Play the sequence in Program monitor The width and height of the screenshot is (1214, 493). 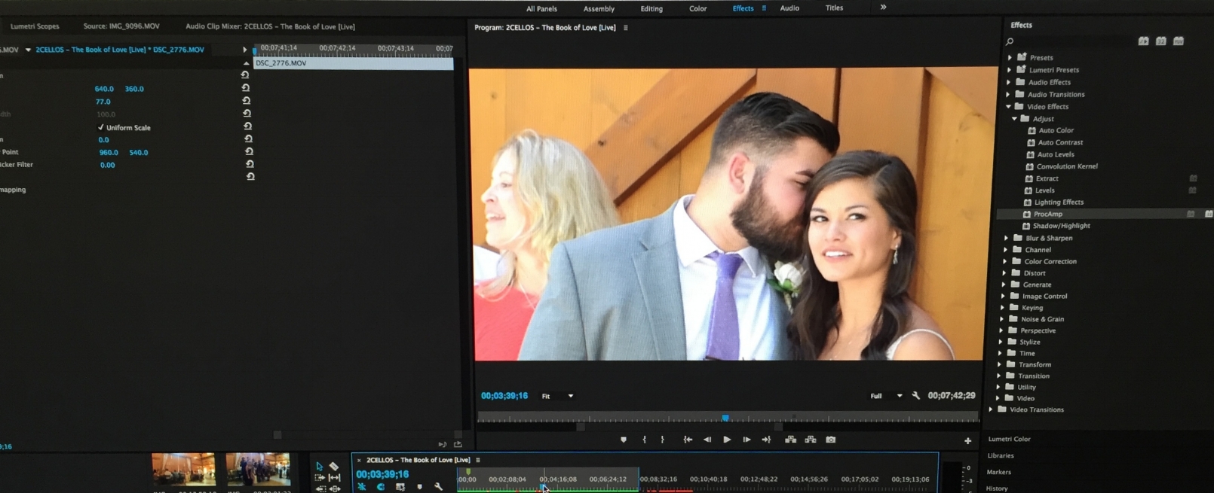[x=727, y=440]
